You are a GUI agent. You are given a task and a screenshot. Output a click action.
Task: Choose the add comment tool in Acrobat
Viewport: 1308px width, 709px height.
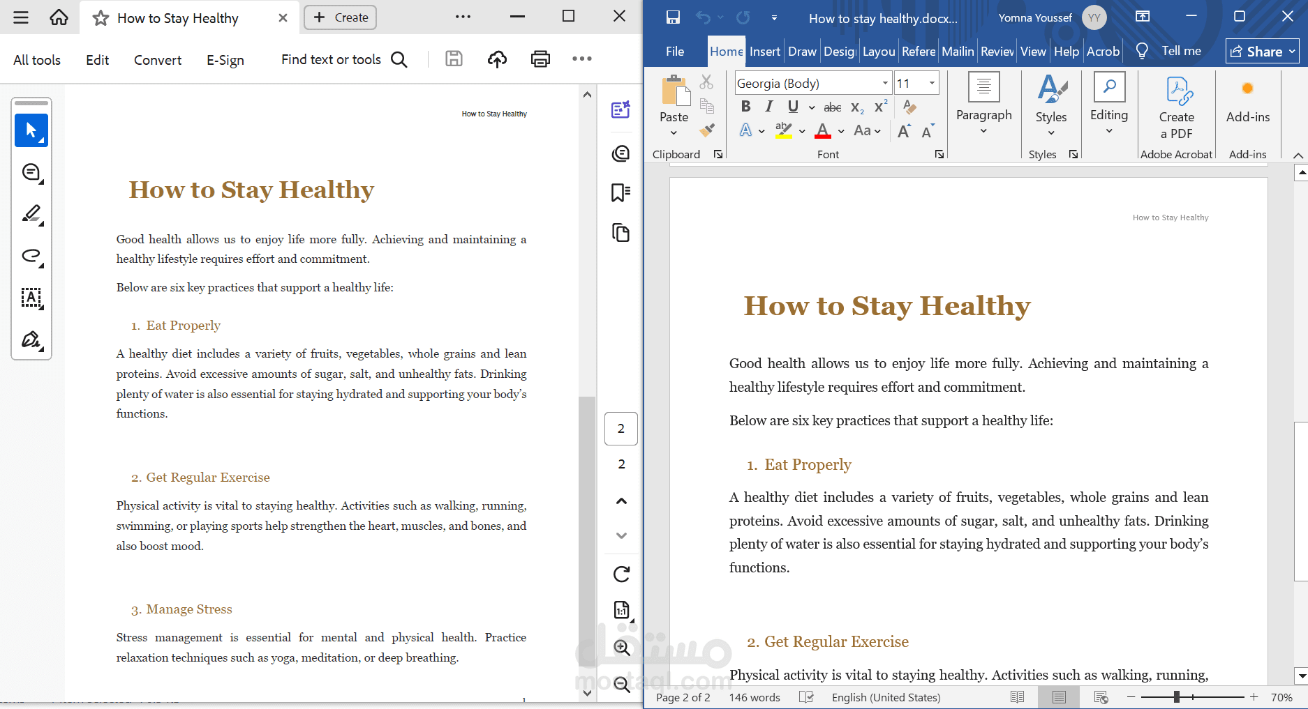pyautogui.click(x=31, y=172)
